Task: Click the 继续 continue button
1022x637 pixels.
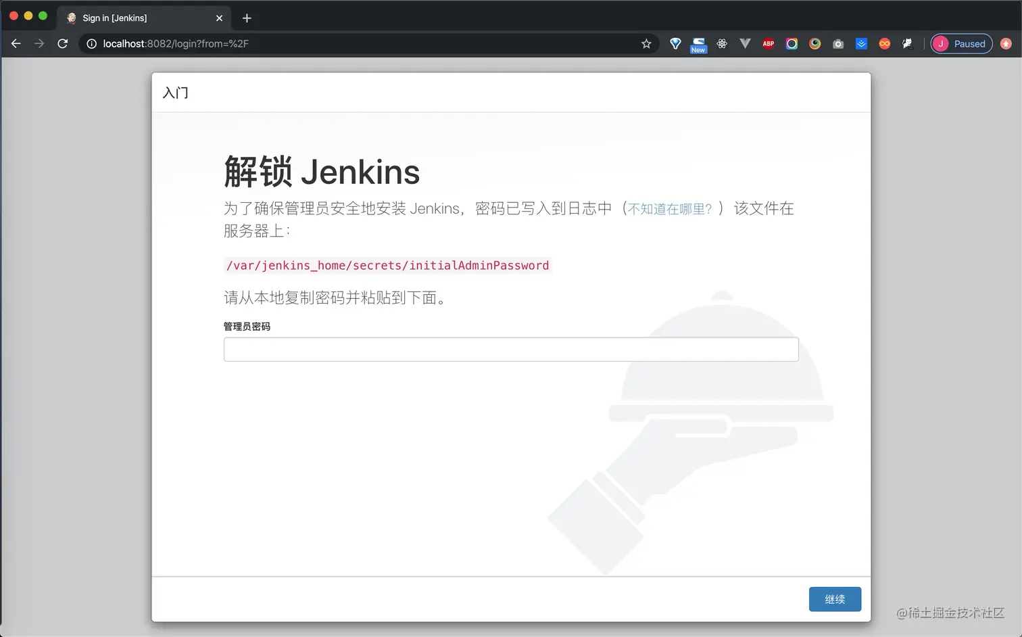Action: [835, 599]
